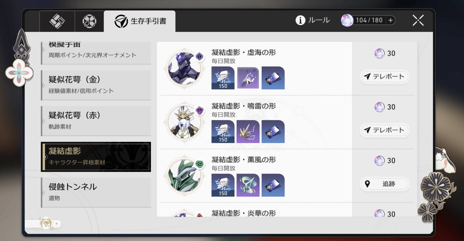This screenshot has height=241, width=464.
Task: View the green wind ascension material reward
Action: 248,185
